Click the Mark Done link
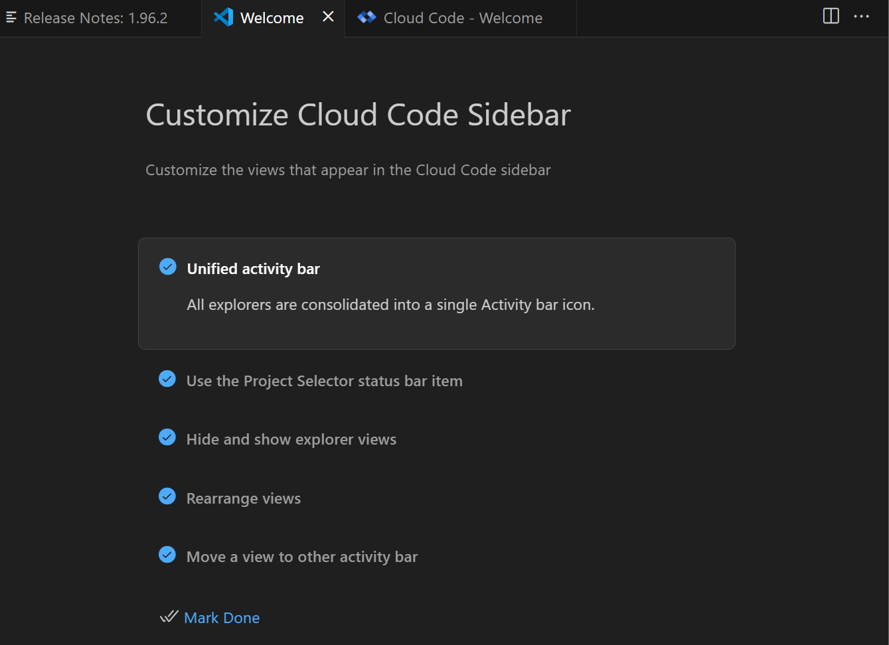 point(222,617)
